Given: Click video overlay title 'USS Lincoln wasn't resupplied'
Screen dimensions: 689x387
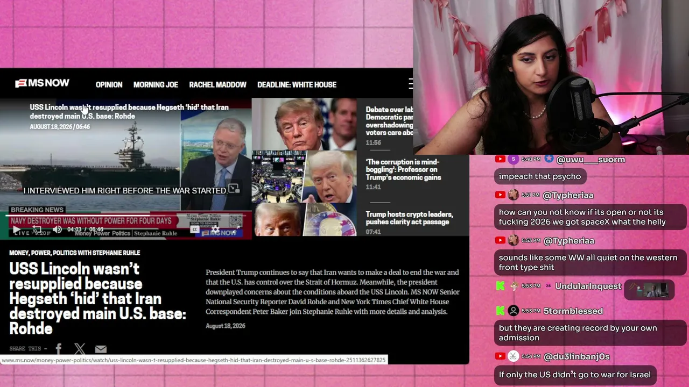Looking at the screenshot, I should (129, 112).
